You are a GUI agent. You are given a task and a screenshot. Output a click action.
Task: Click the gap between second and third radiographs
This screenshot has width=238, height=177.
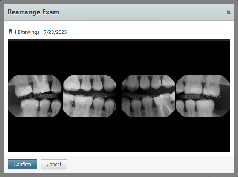(x=119, y=96)
